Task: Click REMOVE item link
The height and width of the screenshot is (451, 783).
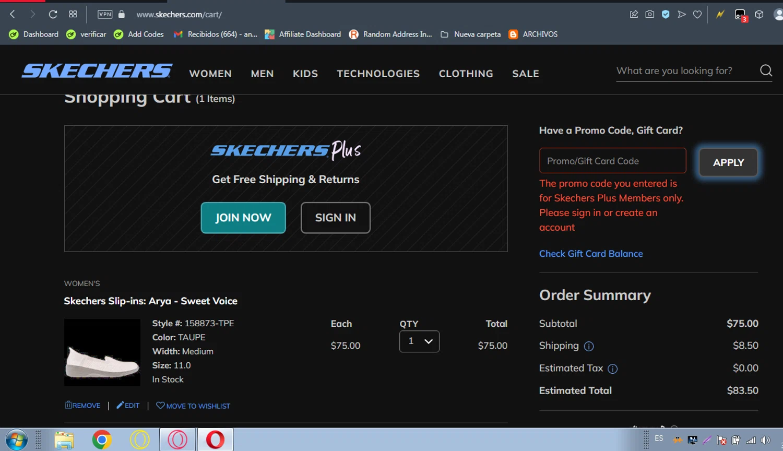Action: [82, 406]
